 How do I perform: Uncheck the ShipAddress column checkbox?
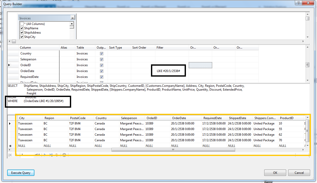click(22, 33)
